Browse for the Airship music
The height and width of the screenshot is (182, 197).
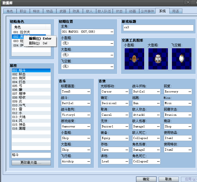point(89,161)
